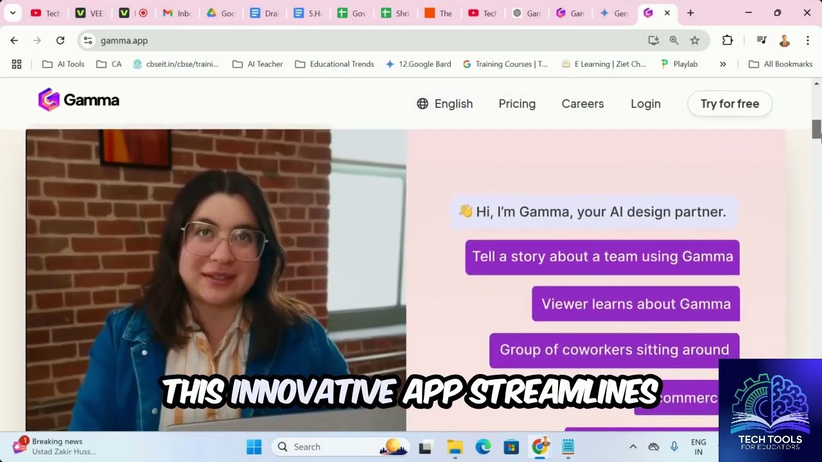Expand hidden bookmarks with double chevron
This screenshot has height=462, width=822.
(722, 64)
